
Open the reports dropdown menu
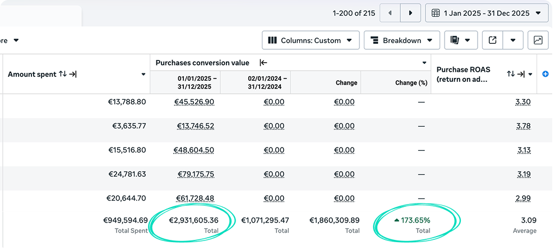(x=460, y=40)
